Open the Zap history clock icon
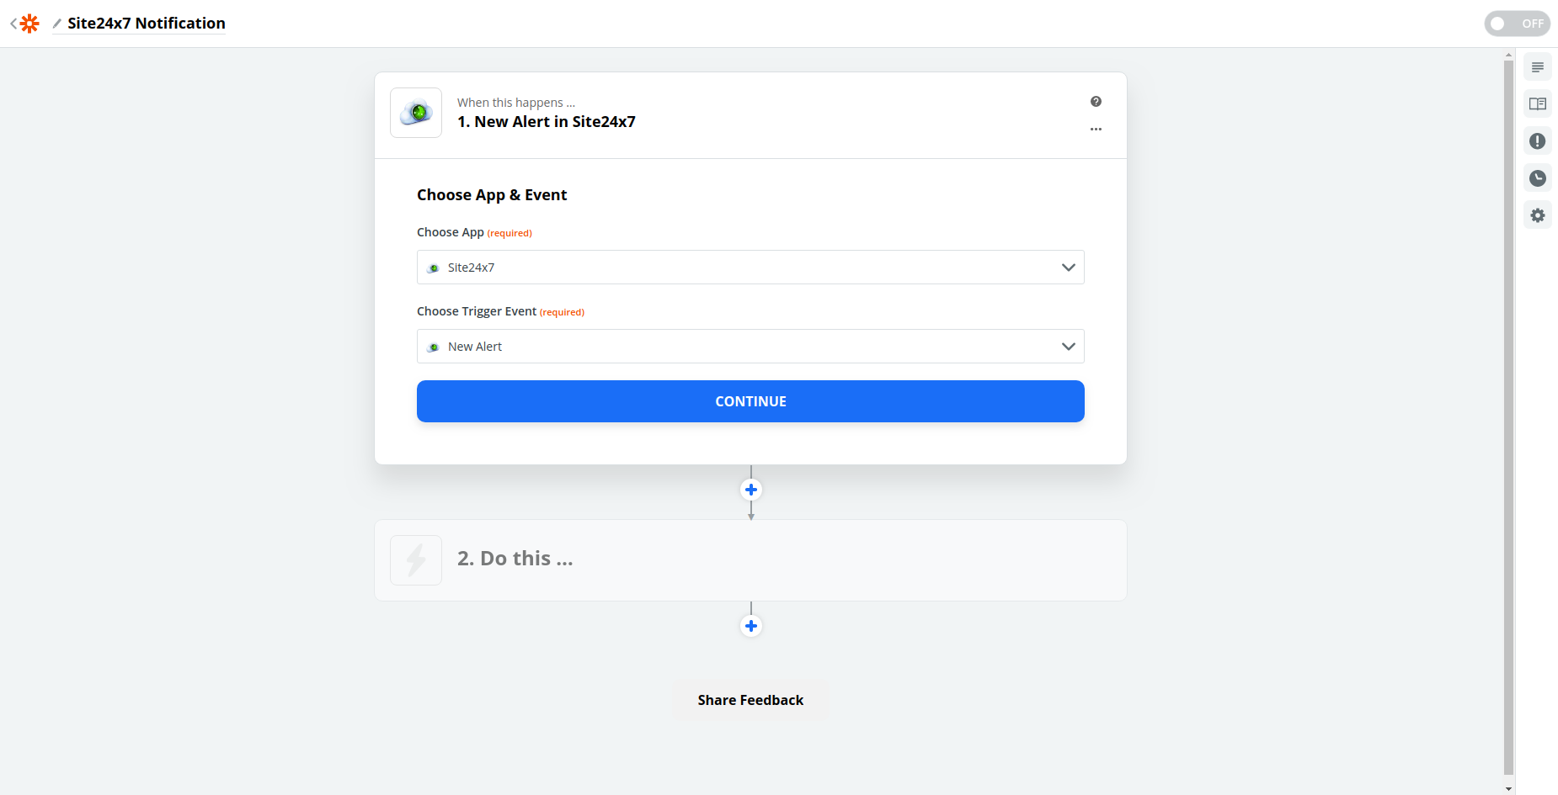Viewport: 1558px width, 795px height. (1538, 178)
